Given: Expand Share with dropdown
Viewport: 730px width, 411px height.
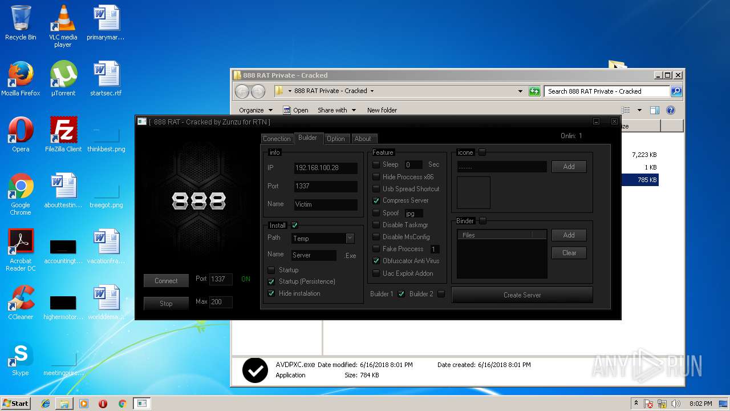Looking at the screenshot, I should pyautogui.click(x=336, y=110).
